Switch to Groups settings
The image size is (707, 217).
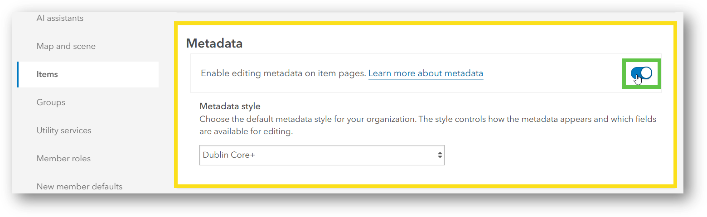[51, 102]
